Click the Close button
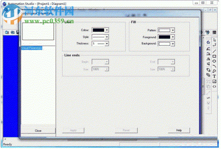 (x=38, y=131)
